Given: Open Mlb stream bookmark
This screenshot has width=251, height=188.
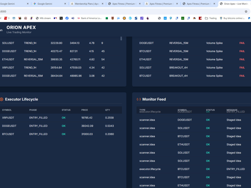Looking at the screenshot, I should (x=43, y=18).
